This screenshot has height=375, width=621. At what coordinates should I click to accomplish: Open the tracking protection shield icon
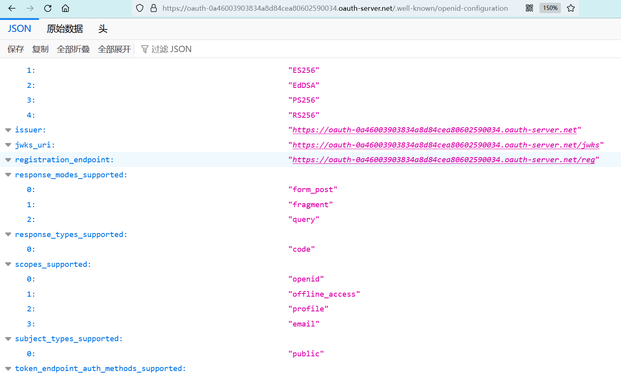coord(140,8)
